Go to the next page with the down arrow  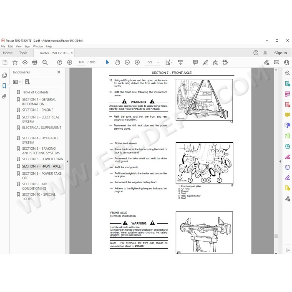click(x=70, y=62)
